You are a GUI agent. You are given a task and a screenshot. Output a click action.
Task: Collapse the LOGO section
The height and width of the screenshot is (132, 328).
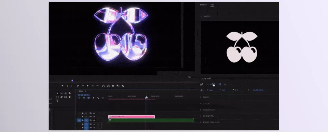tap(201, 16)
